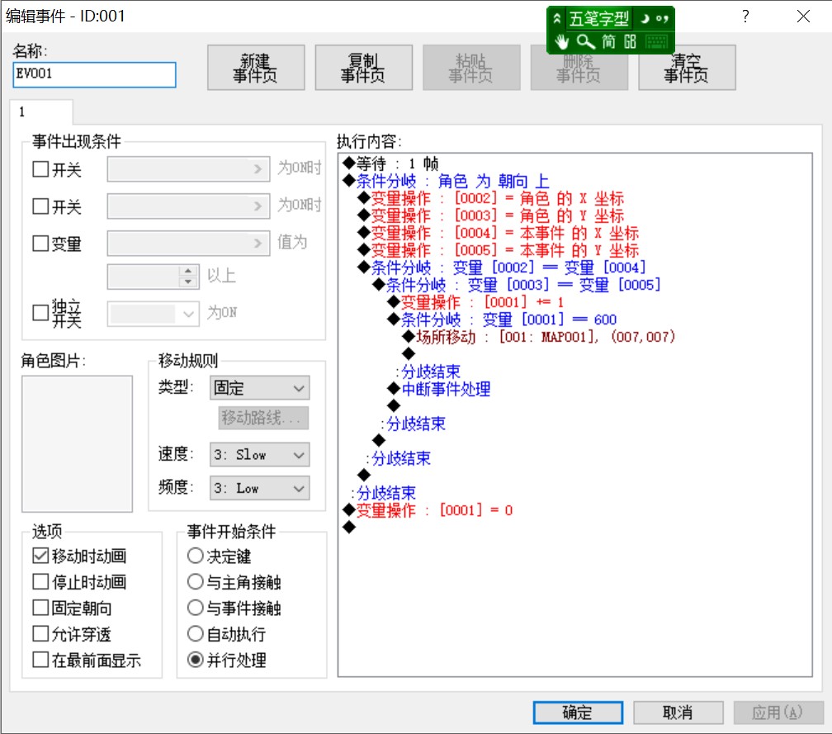Select 变量操作 [0004] = 本事件 的 X 坐标 line
Viewport: 832px width, 734px height.
pos(499,233)
